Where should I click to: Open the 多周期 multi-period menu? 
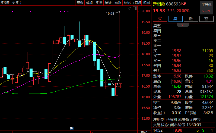[5, 3]
